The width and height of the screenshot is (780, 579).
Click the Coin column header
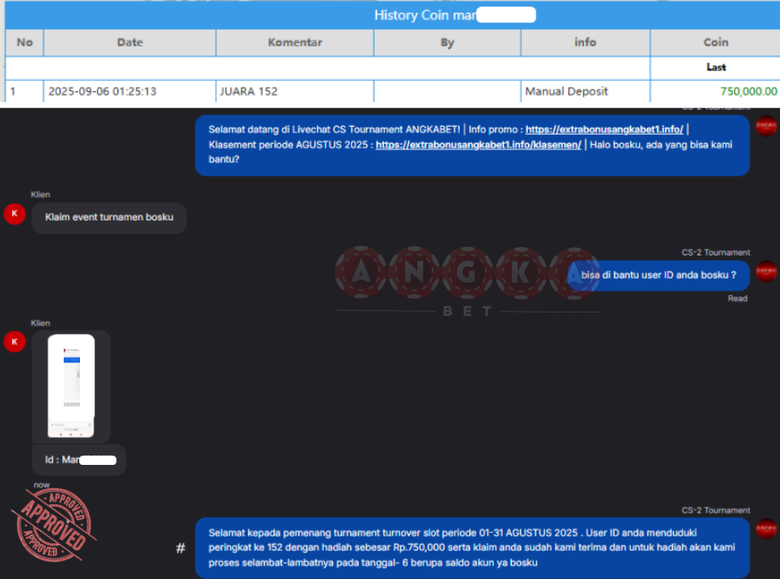[715, 43]
